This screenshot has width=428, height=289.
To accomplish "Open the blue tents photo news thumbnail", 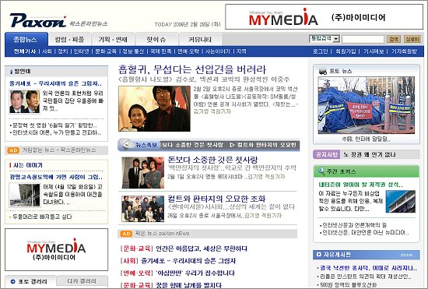I will coord(367,105).
